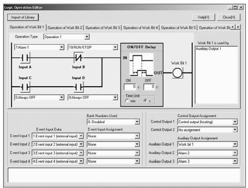Viewport: 248px width, 188px height.
Task: Click the empty message box at bottom
Action: [x=124, y=175]
